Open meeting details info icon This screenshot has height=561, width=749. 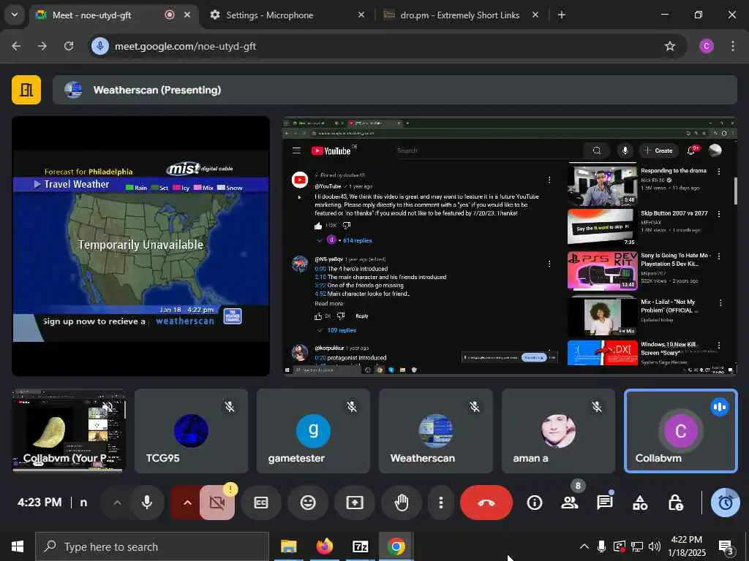point(535,503)
